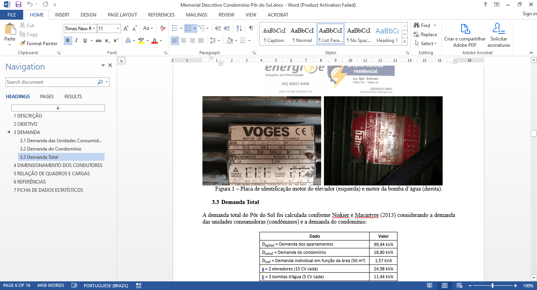Viewport: 537px width, 290px height.
Task: Apply strikethrough formatting
Action: (99, 40)
